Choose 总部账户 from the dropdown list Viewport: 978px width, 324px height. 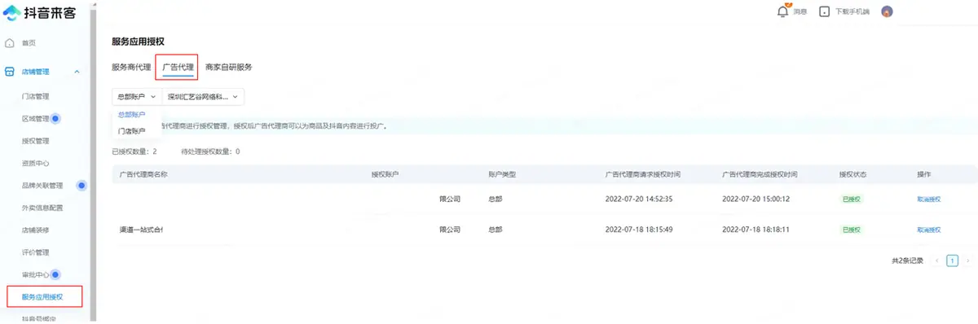[131, 115]
